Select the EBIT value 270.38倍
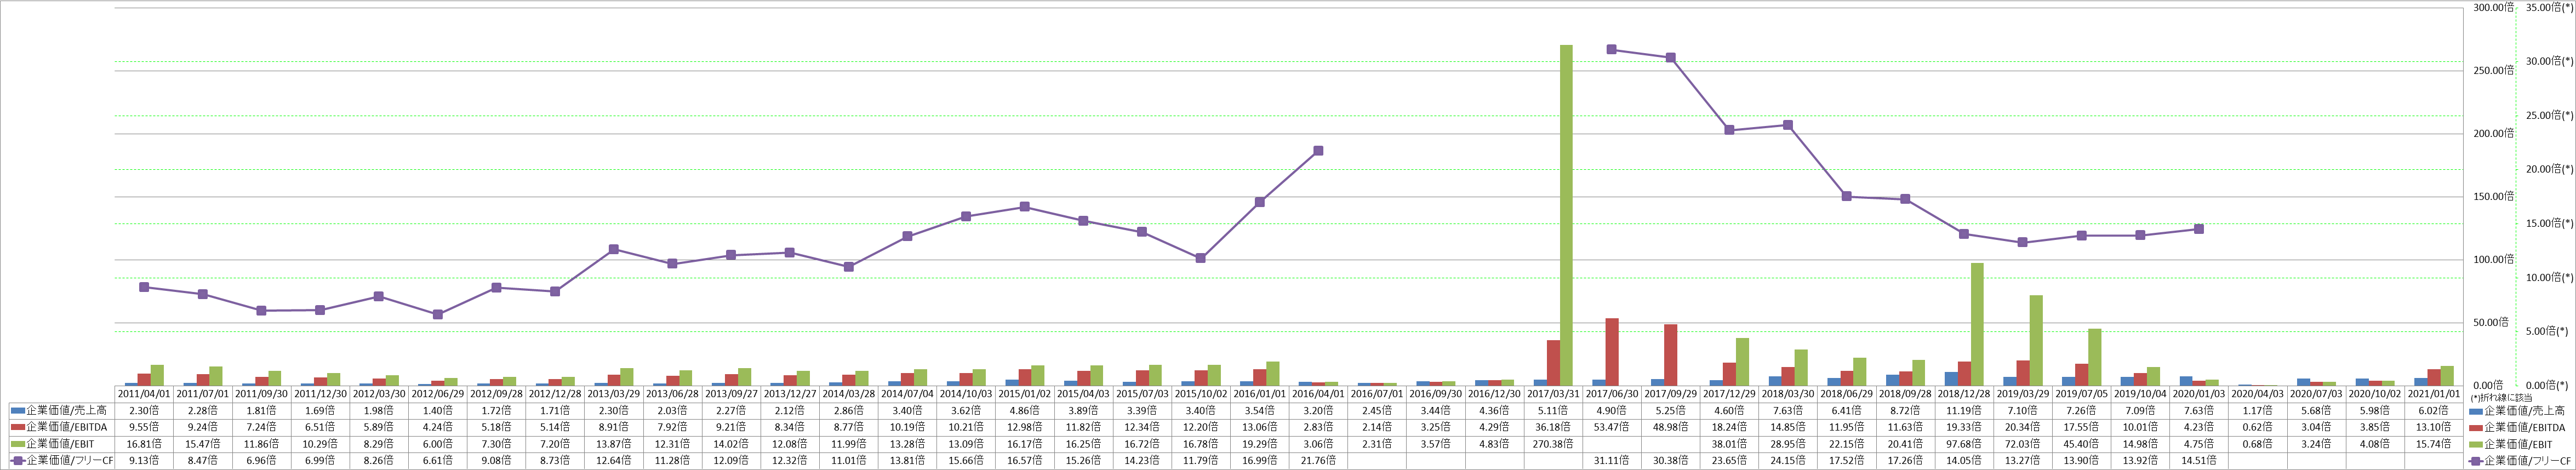The width and height of the screenshot is (2576, 470). (x=1553, y=443)
